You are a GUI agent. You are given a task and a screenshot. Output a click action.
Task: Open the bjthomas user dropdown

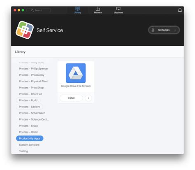(x=164, y=30)
